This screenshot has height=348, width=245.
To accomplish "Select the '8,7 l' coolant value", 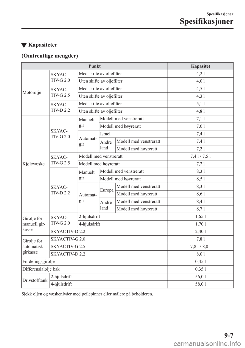I will [x=201, y=209].
